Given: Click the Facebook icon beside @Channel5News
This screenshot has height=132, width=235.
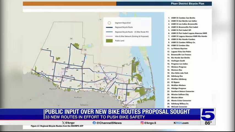Looking at the screenshot, I should pyautogui.click(x=94, y=123).
